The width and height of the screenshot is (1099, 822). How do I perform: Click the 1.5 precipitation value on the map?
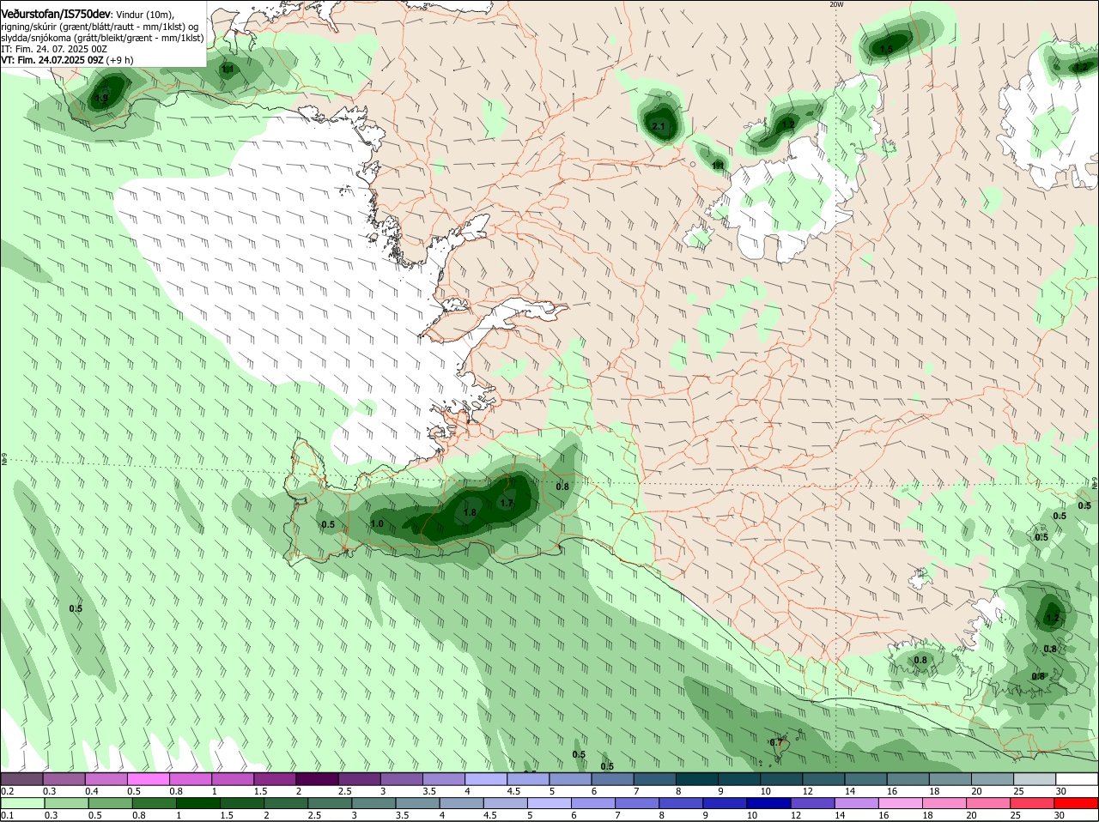(886, 50)
